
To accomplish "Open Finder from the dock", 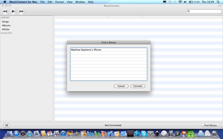I will 9,133.
